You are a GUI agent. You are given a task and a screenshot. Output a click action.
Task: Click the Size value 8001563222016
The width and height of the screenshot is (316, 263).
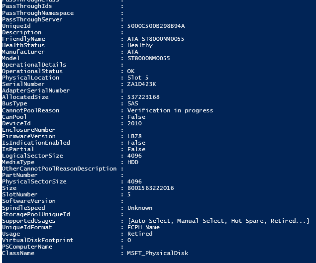(x=151, y=188)
